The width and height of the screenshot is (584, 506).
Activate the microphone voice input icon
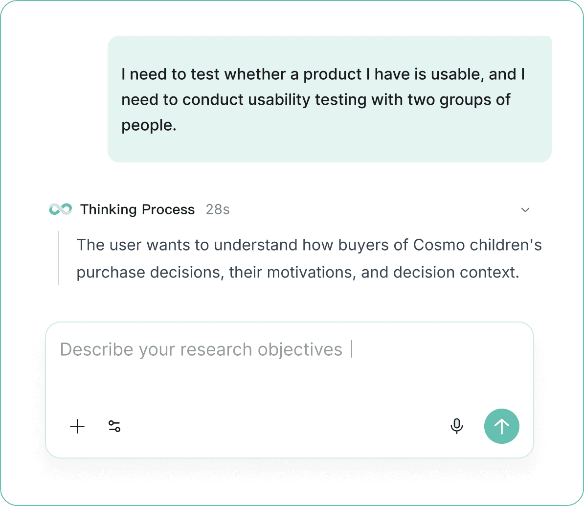pyautogui.click(x=457, y=426)
